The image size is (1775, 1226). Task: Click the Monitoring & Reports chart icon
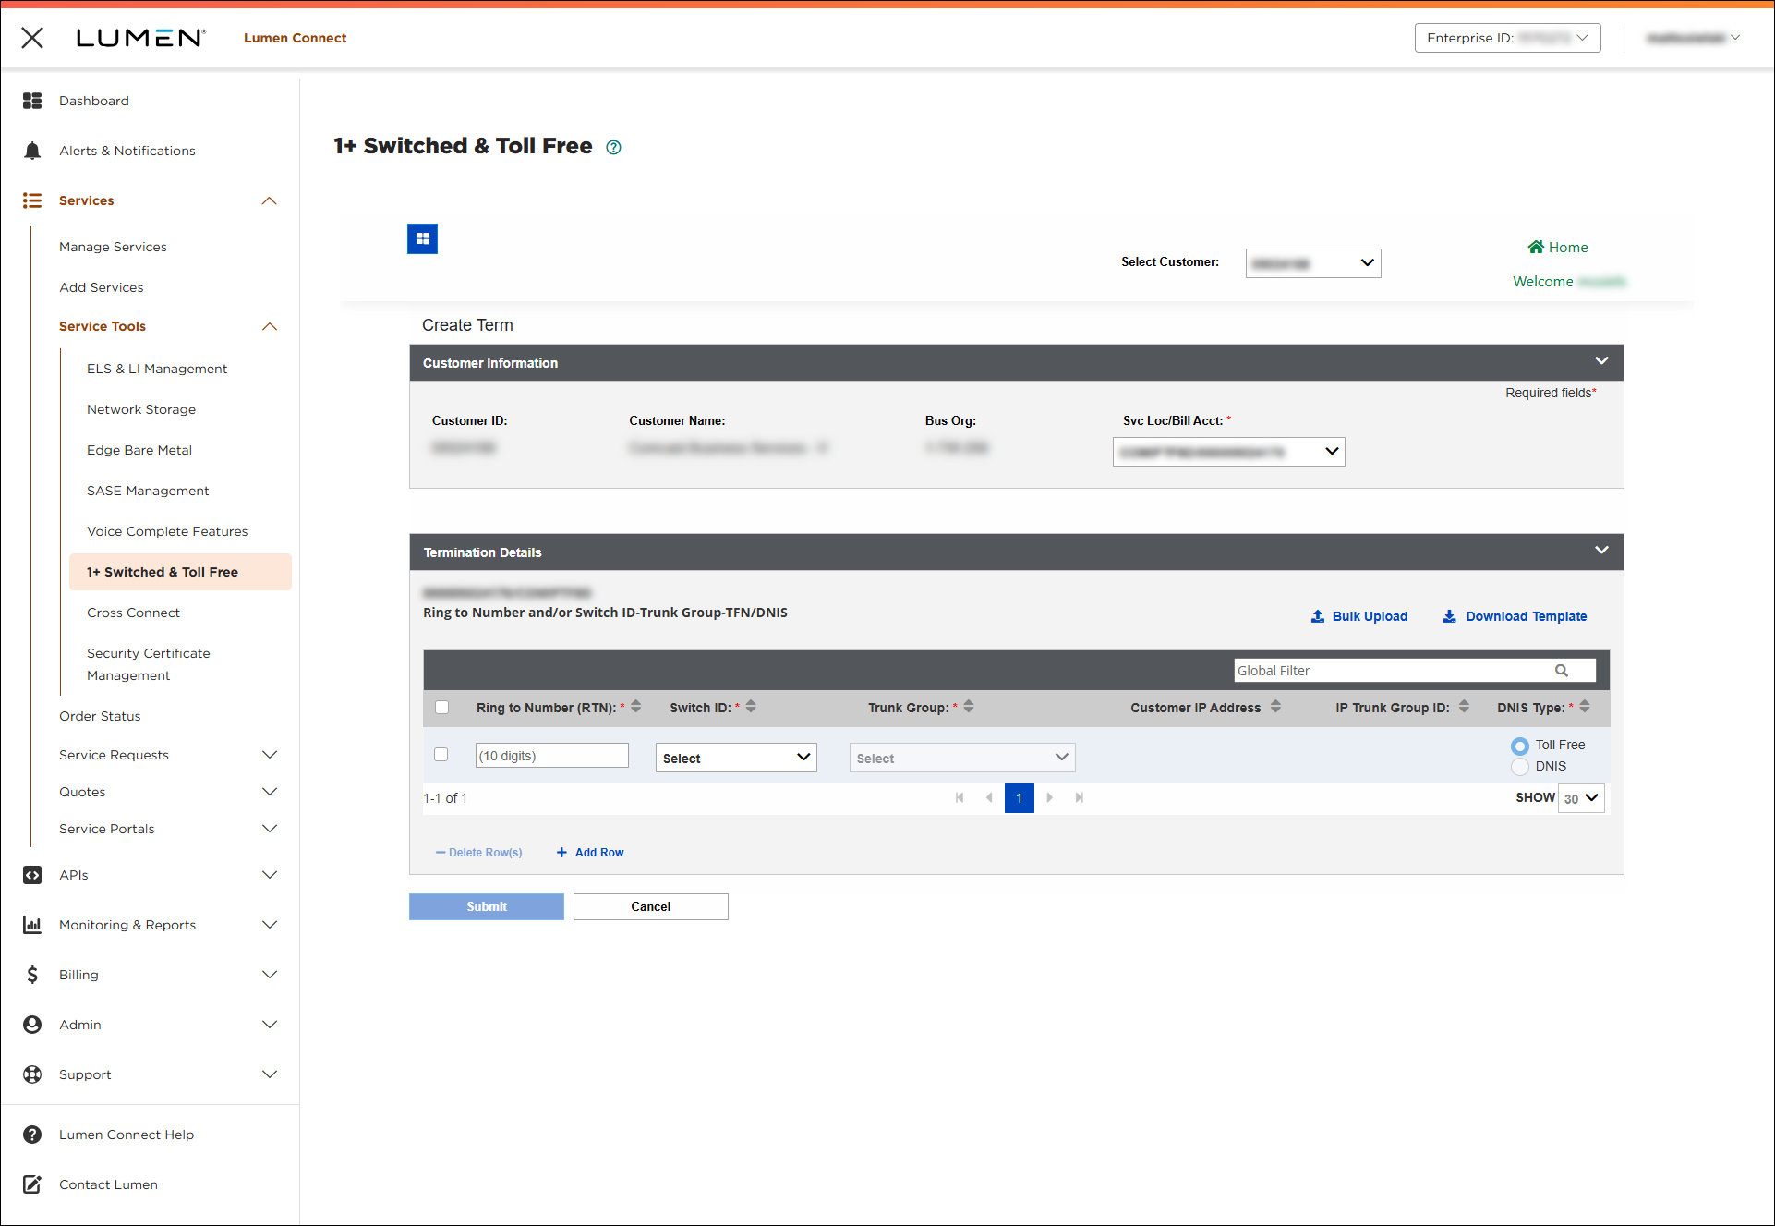point(32,925)
